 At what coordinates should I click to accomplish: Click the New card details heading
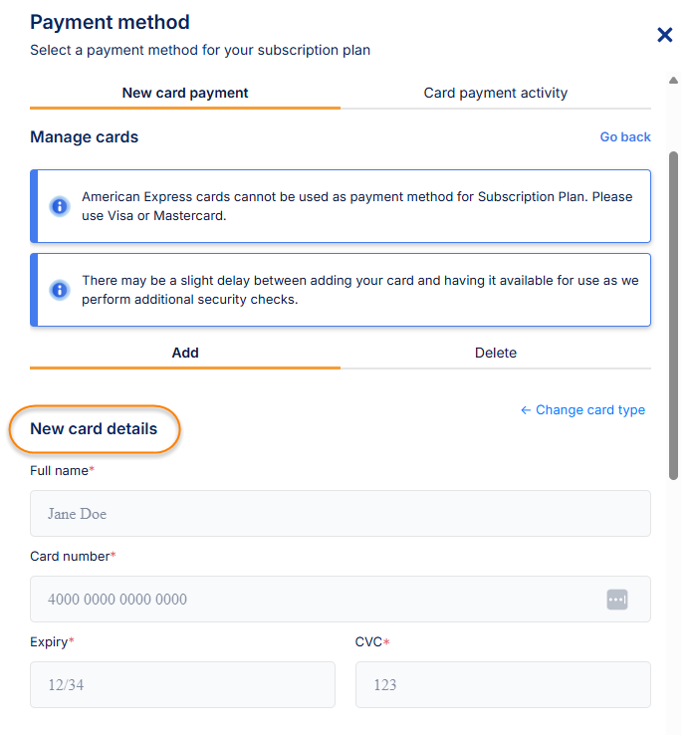point(94,429)
